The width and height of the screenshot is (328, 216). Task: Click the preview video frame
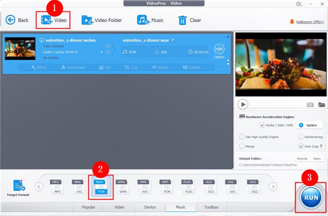coord(281,64)
